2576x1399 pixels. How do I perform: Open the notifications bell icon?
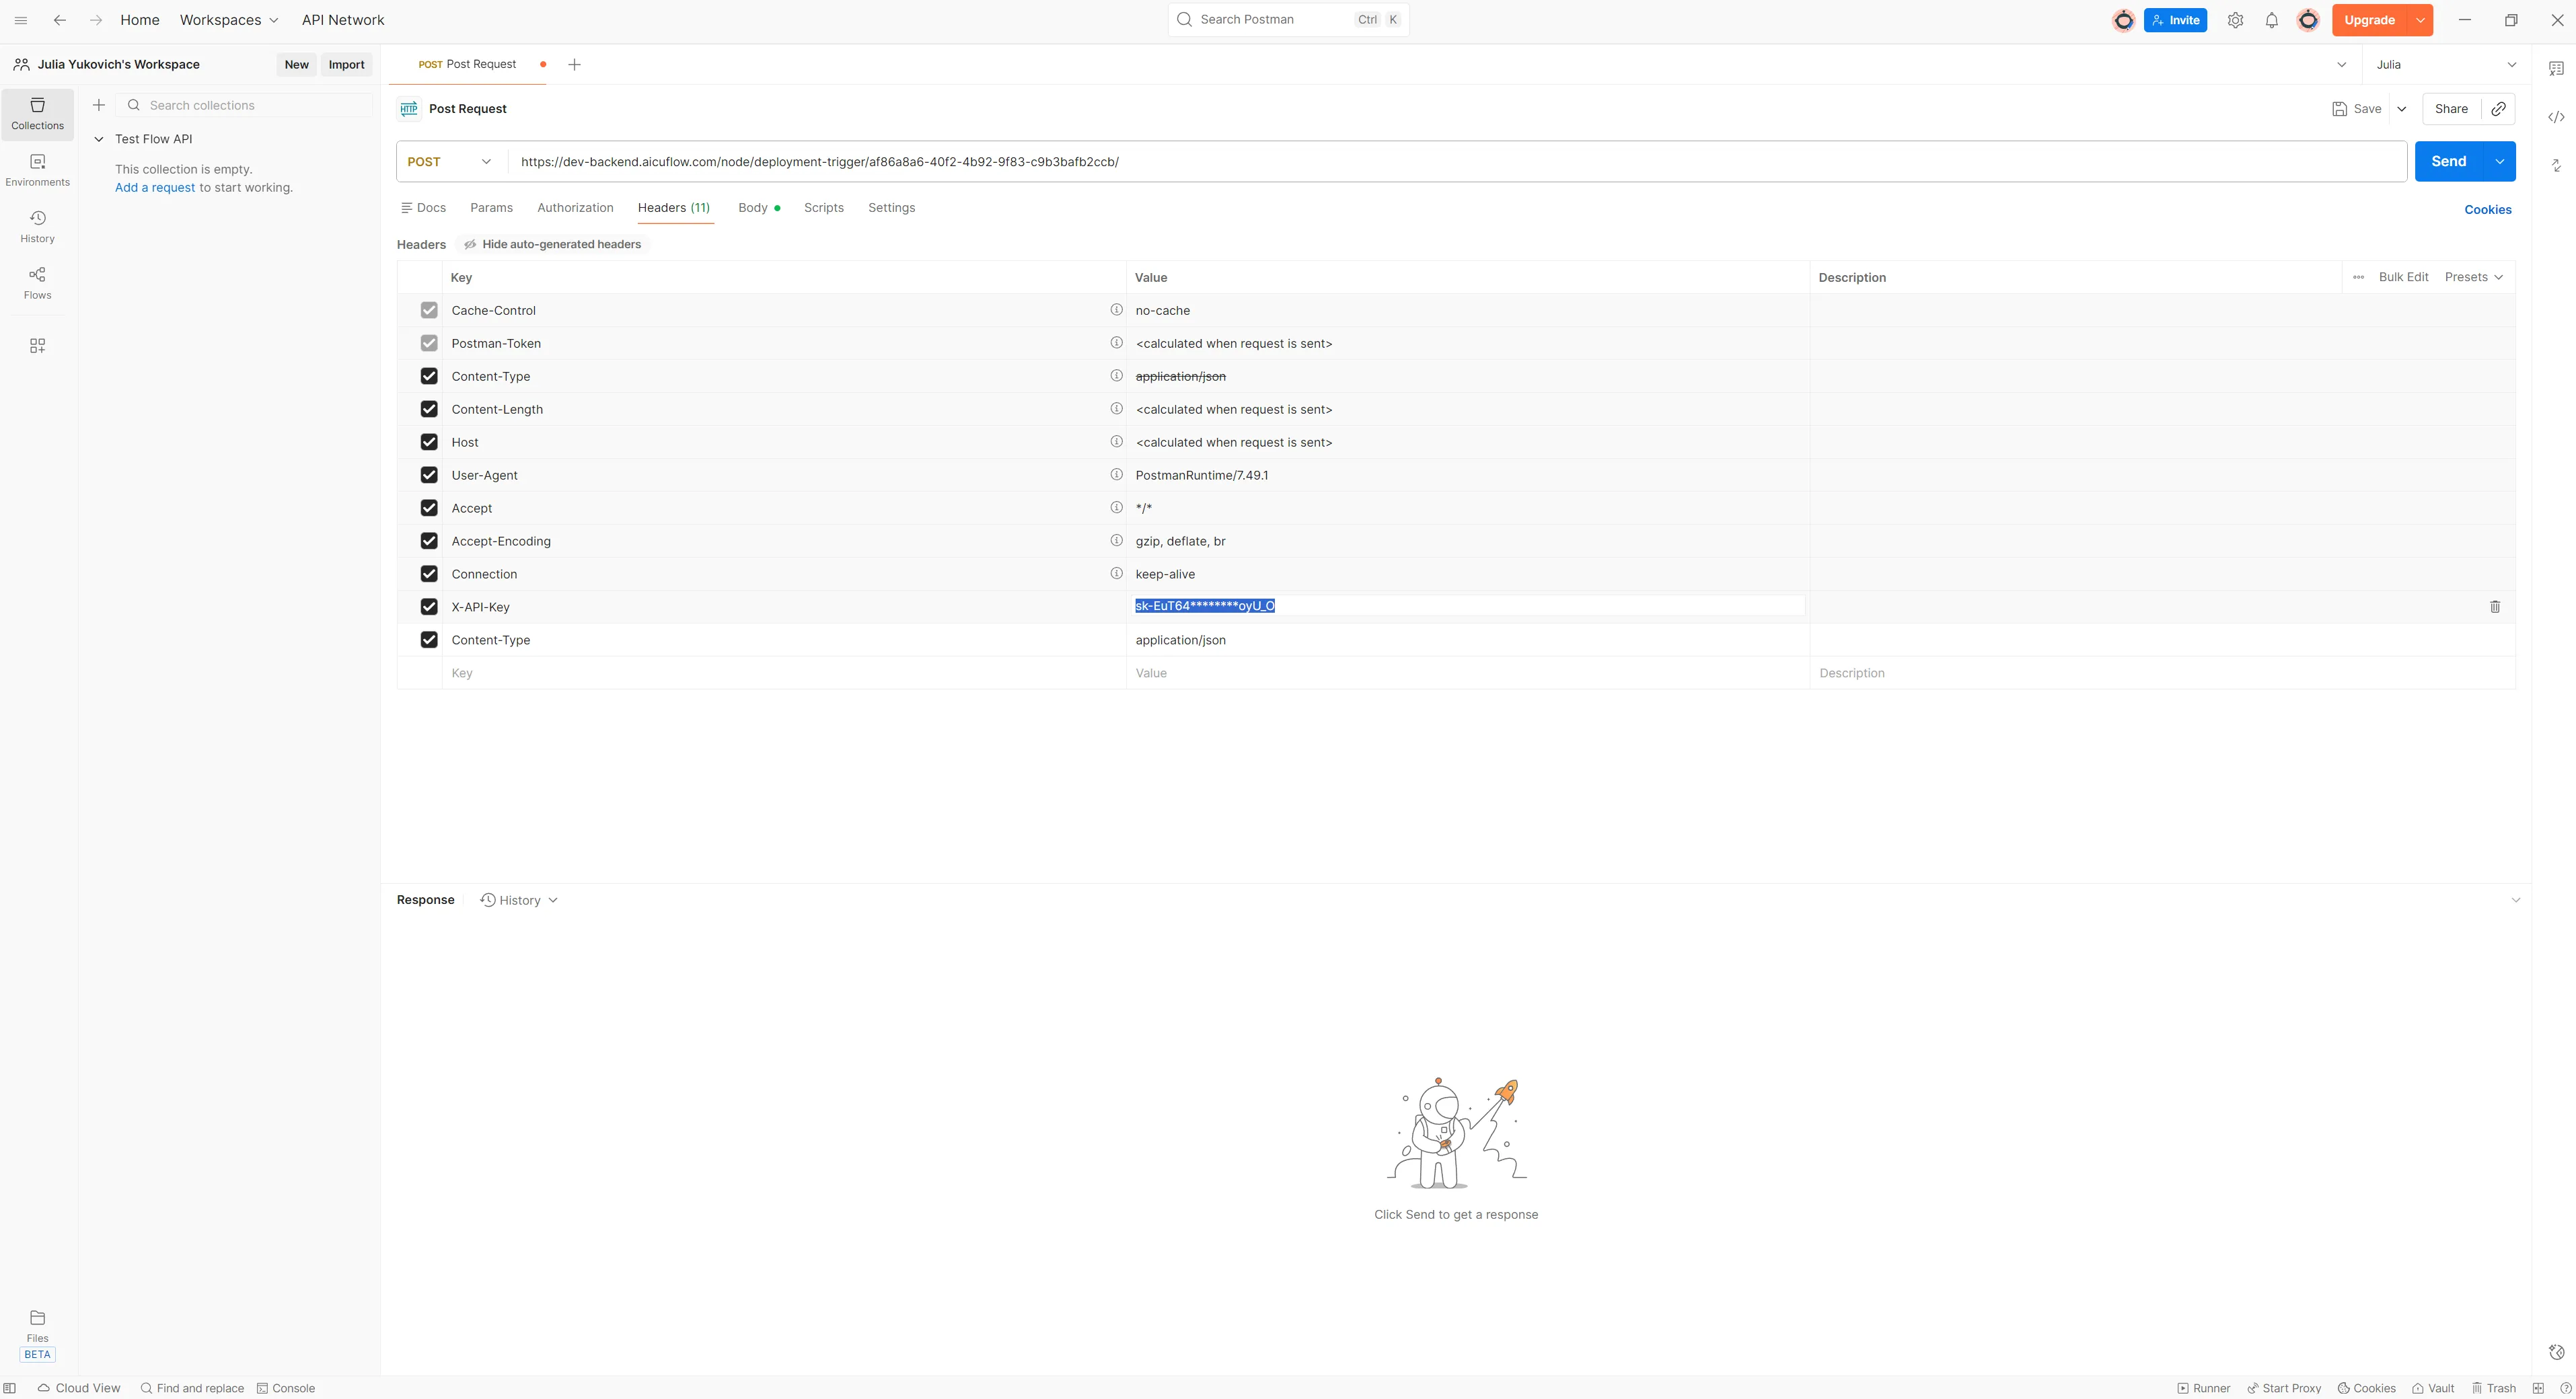click(x=2271, y=20)
